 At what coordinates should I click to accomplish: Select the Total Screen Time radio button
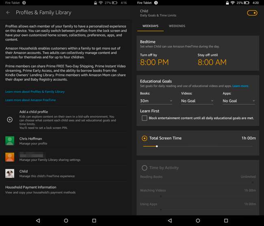[145, 138]
